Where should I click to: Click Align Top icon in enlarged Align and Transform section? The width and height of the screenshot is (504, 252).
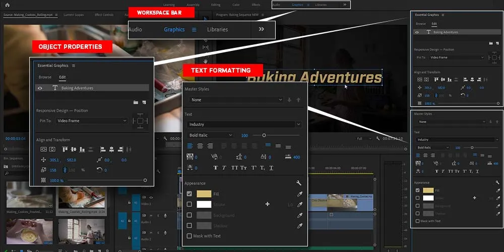click(65, 150)
